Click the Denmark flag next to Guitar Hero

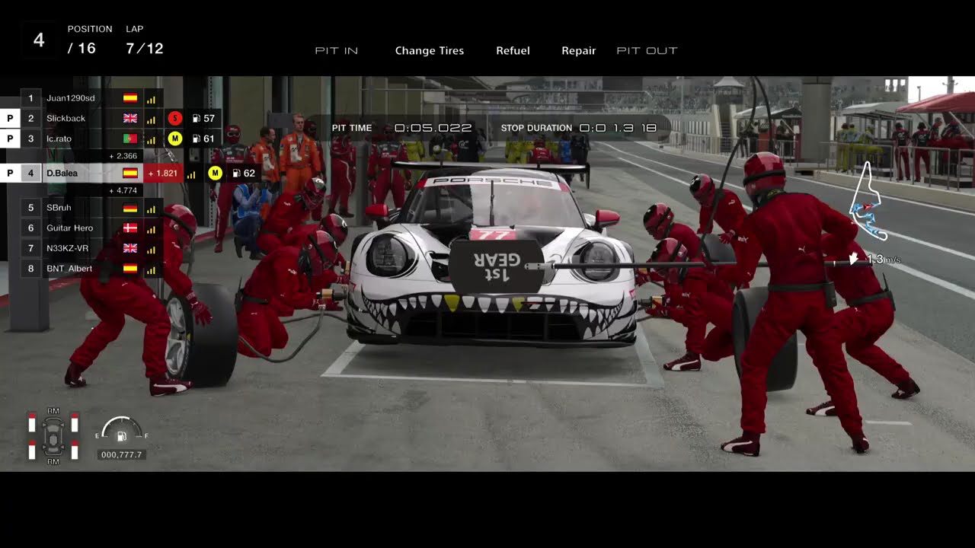point(130,228)
